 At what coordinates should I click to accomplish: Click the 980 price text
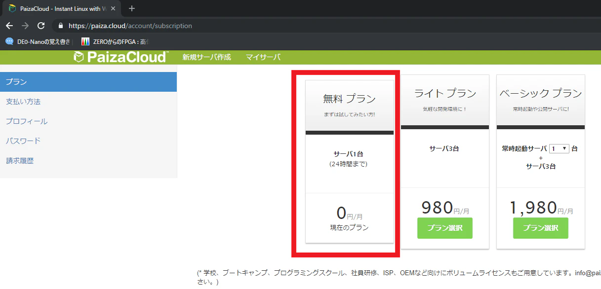point(437,207)
